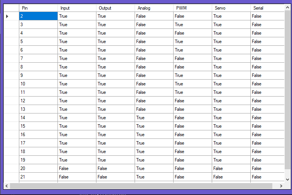Click Analog value True in pin 21 row
Viewport: 292px width, 195px height.
tap(154, 177)
